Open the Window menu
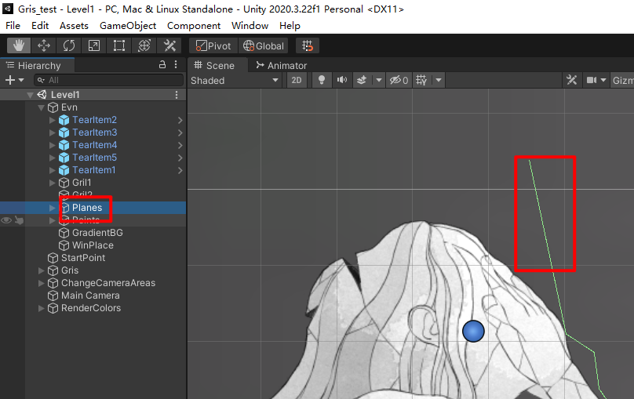Viewport: 634px width, 399px height. [x=250, y=25]
